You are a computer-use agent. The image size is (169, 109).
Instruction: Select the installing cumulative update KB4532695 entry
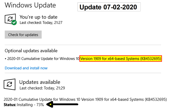(85, 99)
